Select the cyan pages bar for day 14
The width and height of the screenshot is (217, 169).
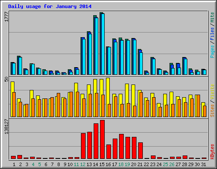(x=97, y=46)
